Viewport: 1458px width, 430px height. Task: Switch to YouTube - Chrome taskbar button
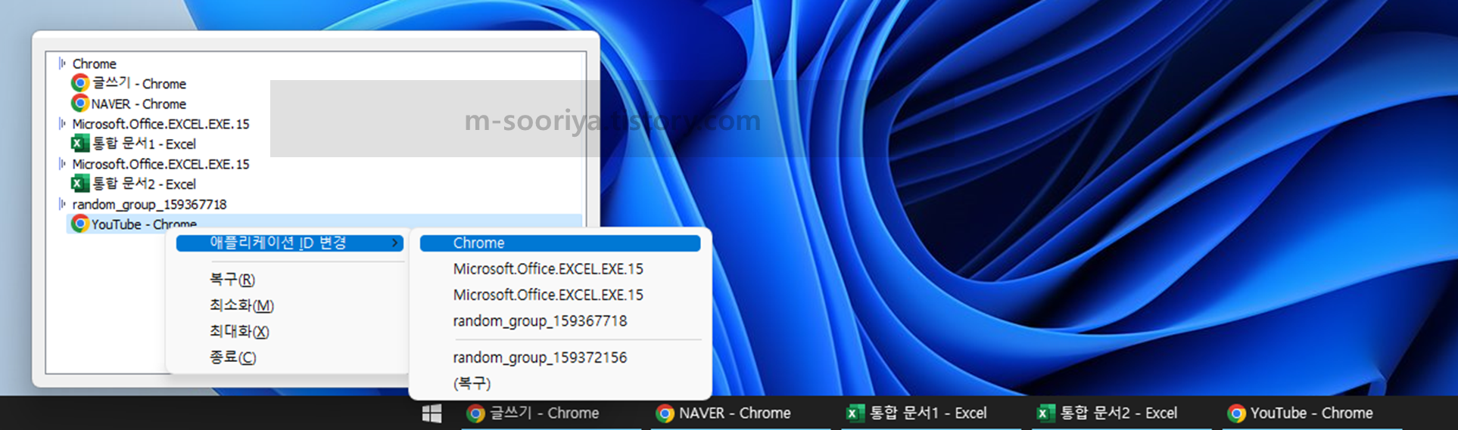click(x=1313, y=413)
